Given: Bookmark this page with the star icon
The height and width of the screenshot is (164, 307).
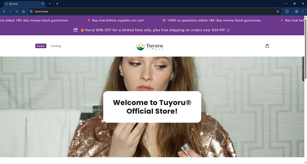Looking at the screenshot, I should (x=278, y=11).
